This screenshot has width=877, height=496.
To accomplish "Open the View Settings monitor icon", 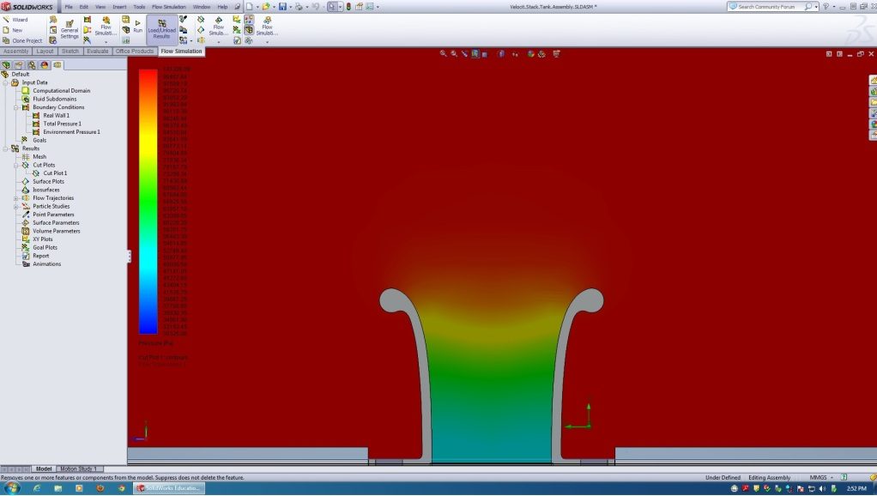I will click(556, 54).
